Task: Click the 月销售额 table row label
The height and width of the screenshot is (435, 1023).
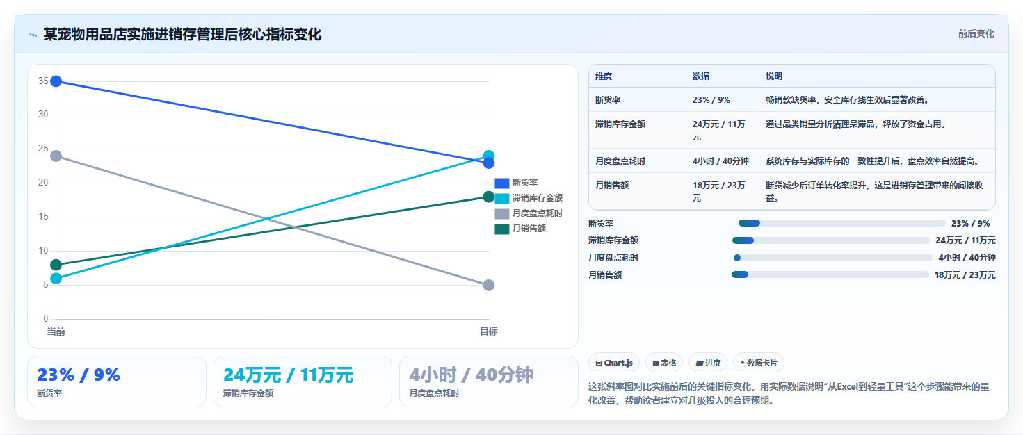Action: pyautogui.click(x=612, y=186)
